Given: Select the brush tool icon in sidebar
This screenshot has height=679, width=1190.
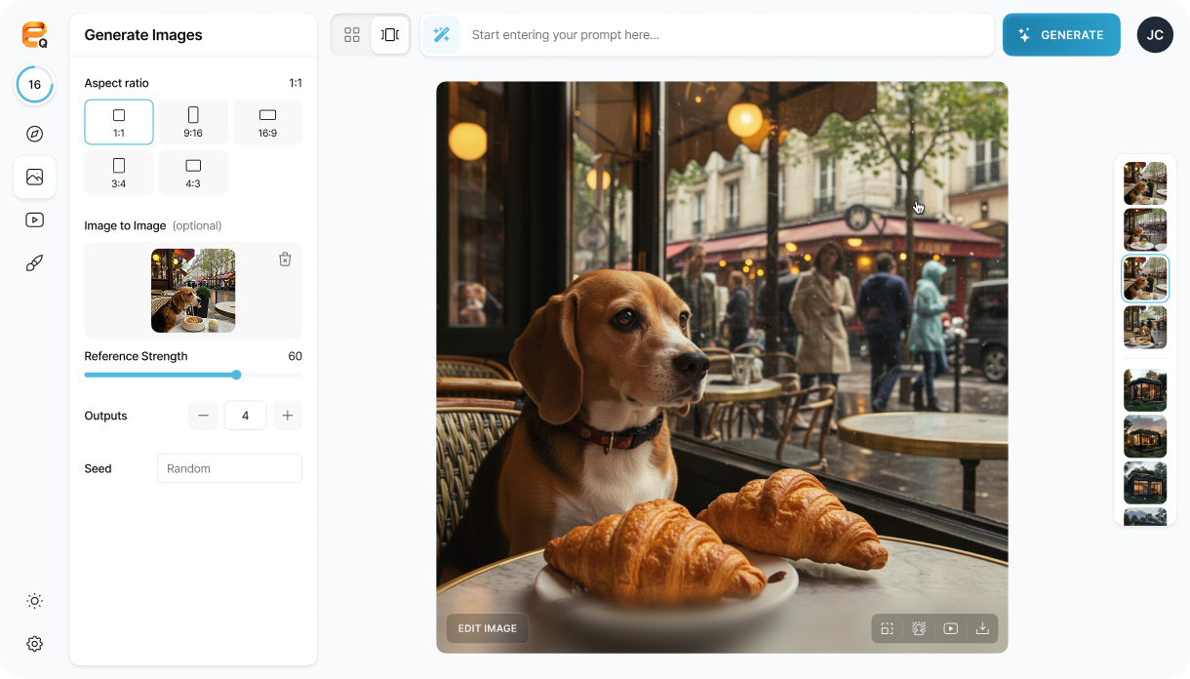Looking at the screenshot, I should (x=34, y=263).
